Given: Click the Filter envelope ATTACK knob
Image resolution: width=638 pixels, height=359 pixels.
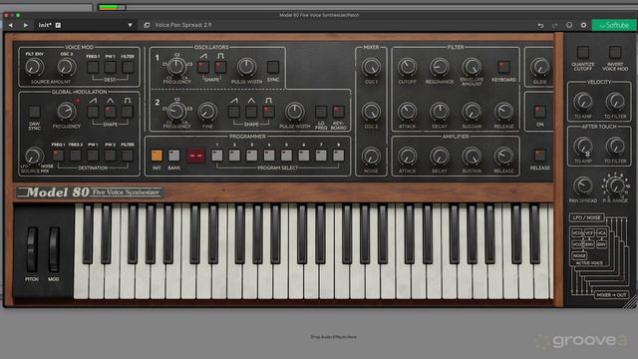Looking at the screenshot, I should click(408, 112).
